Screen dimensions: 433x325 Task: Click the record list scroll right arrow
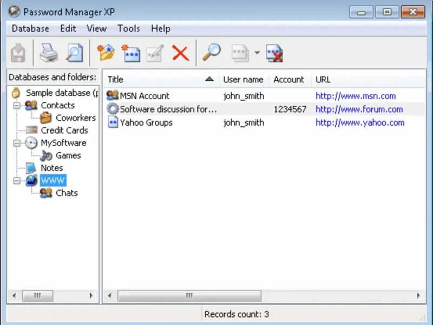coord(418,296)
